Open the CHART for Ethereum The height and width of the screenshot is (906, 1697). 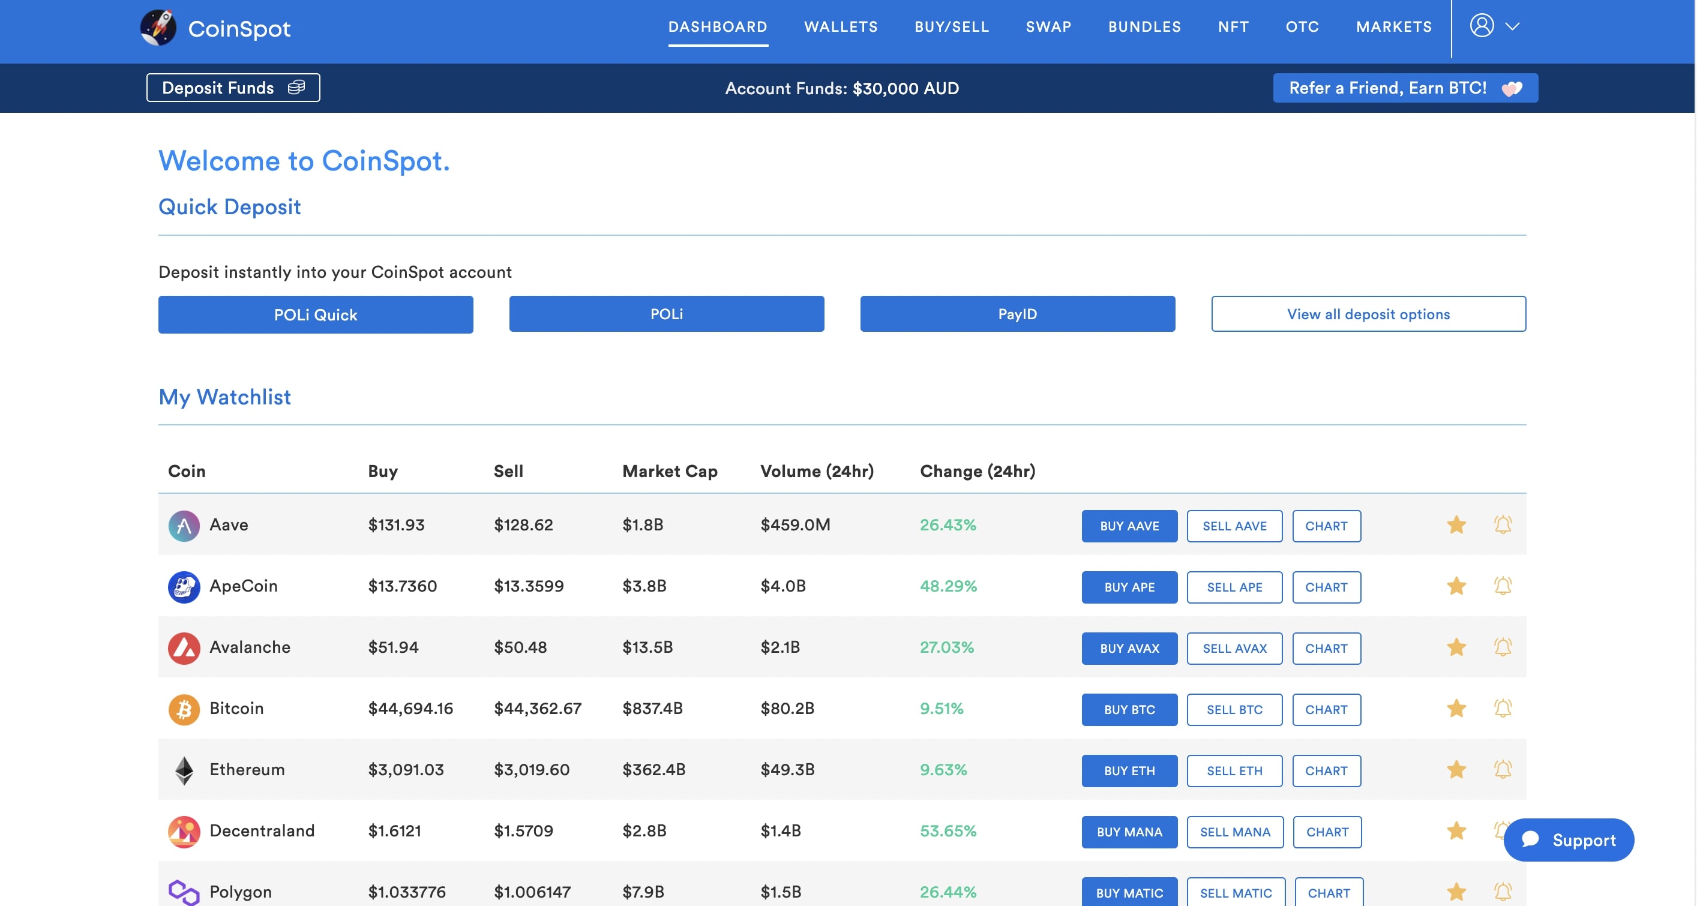1326,771
